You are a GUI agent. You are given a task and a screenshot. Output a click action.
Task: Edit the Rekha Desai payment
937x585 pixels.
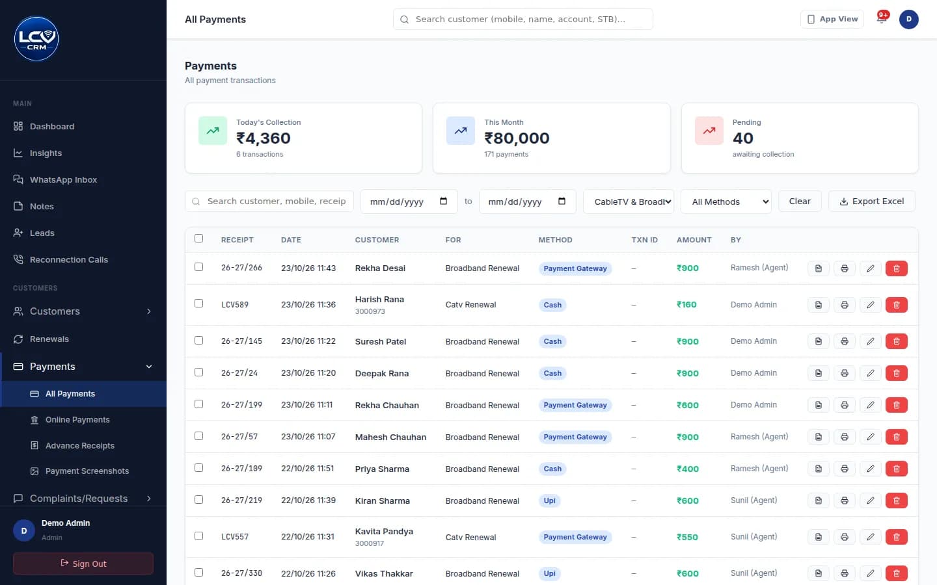coord(871,268)
